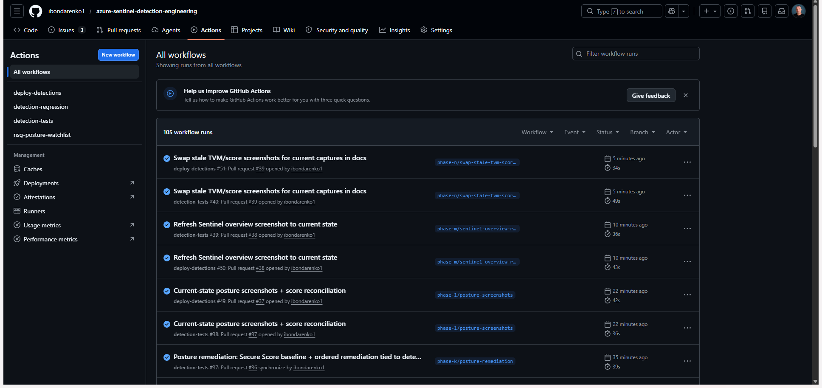Open options menu for deploy-detections #49 run
The image size is (822, 388).
687,295
